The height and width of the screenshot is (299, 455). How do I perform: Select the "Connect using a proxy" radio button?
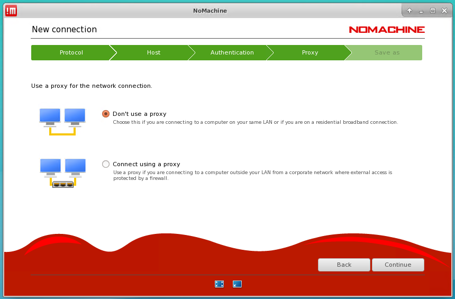106,164
